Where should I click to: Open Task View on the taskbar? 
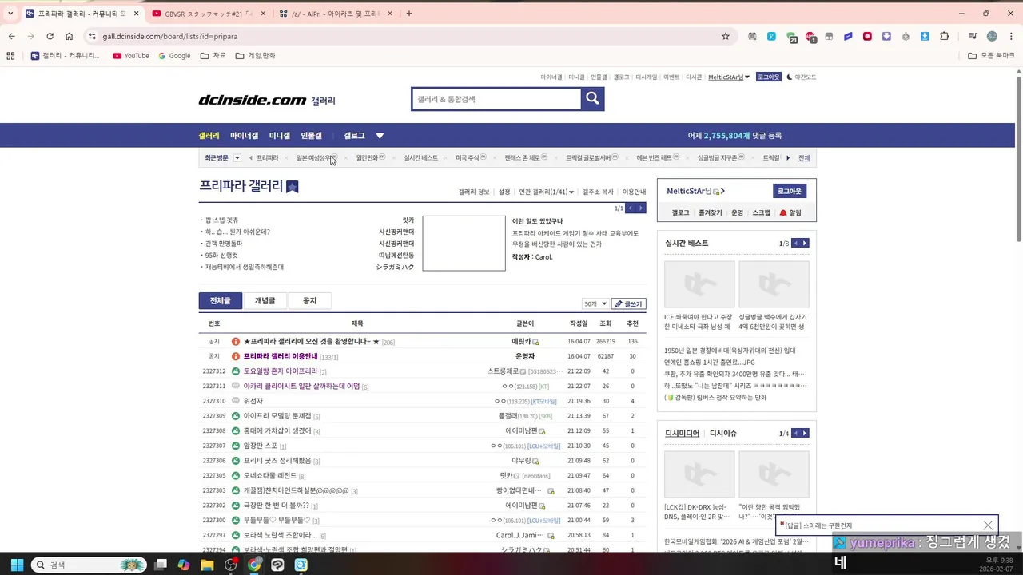pyautogui.click(x=161, y=565)
